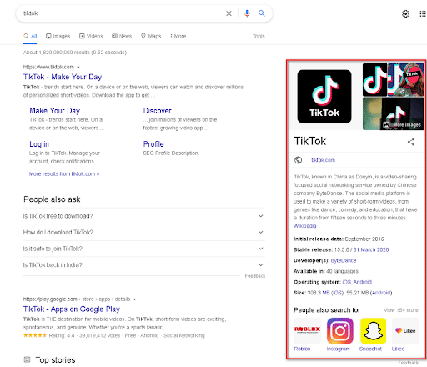Click Feedback under People also ask
The height and width of the screenshot is (367, 427).
click(255, 276)
